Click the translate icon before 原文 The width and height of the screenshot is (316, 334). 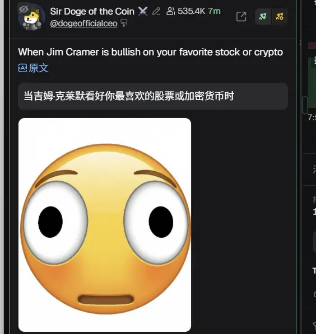[22, 68]
